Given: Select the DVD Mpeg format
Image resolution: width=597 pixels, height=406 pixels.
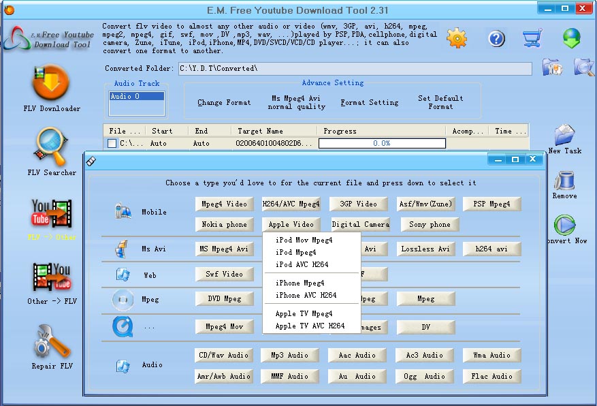Looking at the screenshot, I should pyautogui.click(x=224, y=298).
